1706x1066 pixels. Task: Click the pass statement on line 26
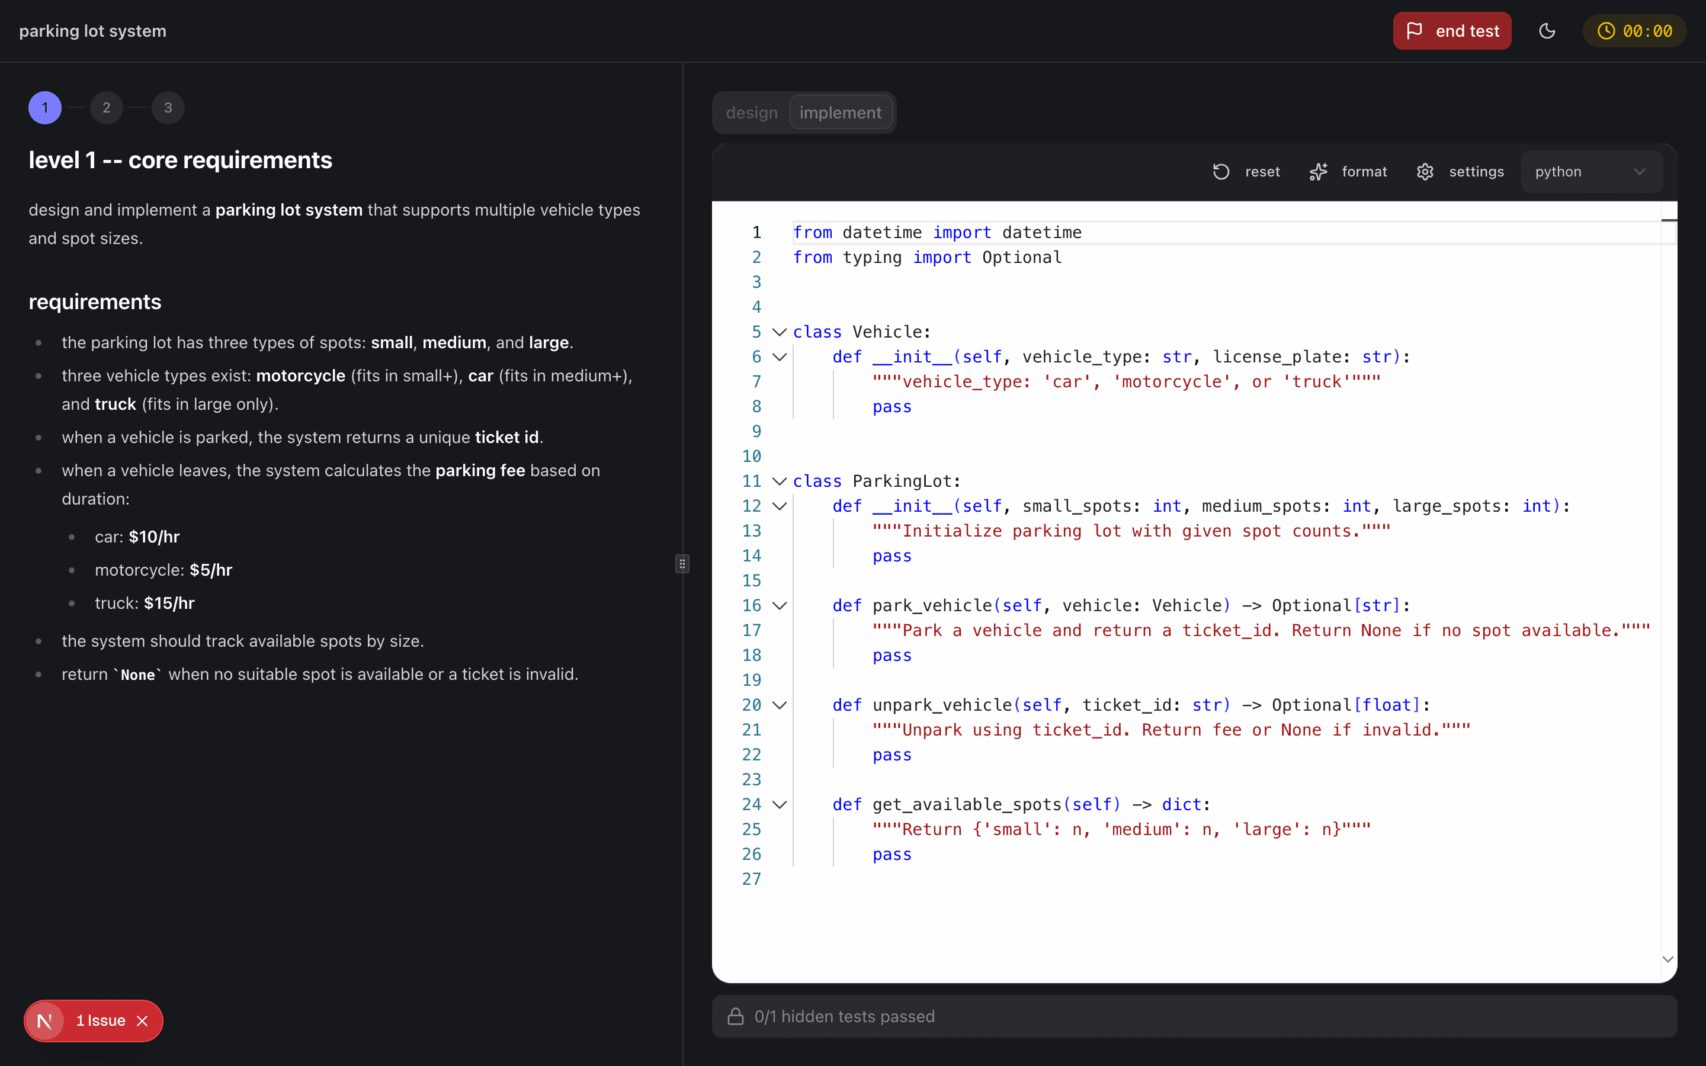tap(892, 855)
